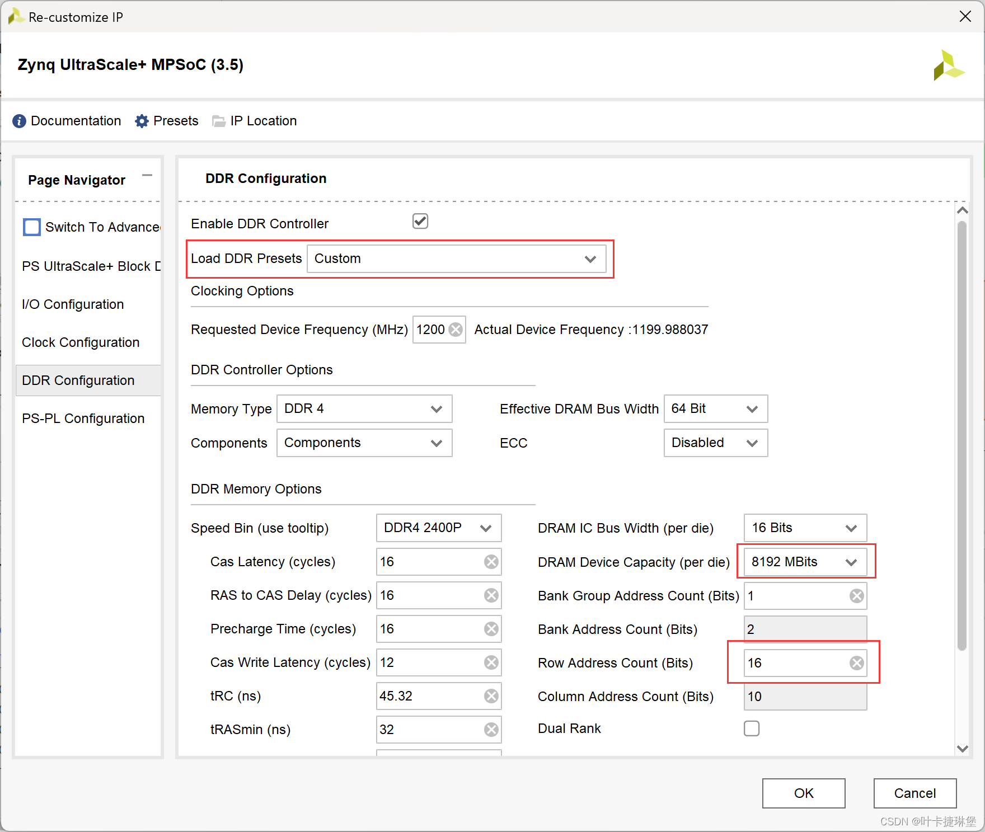Open DRAM Device Capacity dropdown
This screenshot has height=832, width=985.
805,562
